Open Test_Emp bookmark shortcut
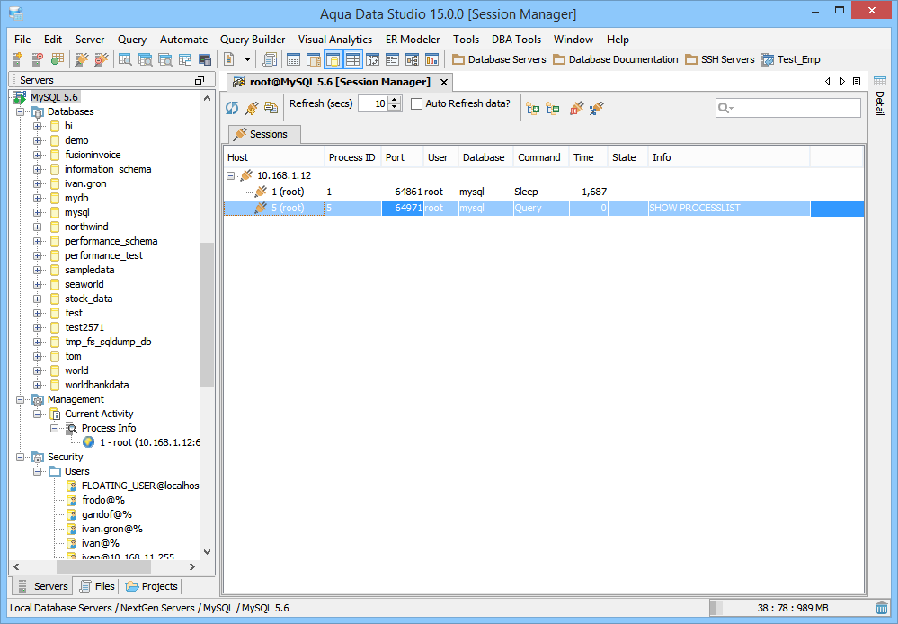898x624 pixels. pos(791,59)
